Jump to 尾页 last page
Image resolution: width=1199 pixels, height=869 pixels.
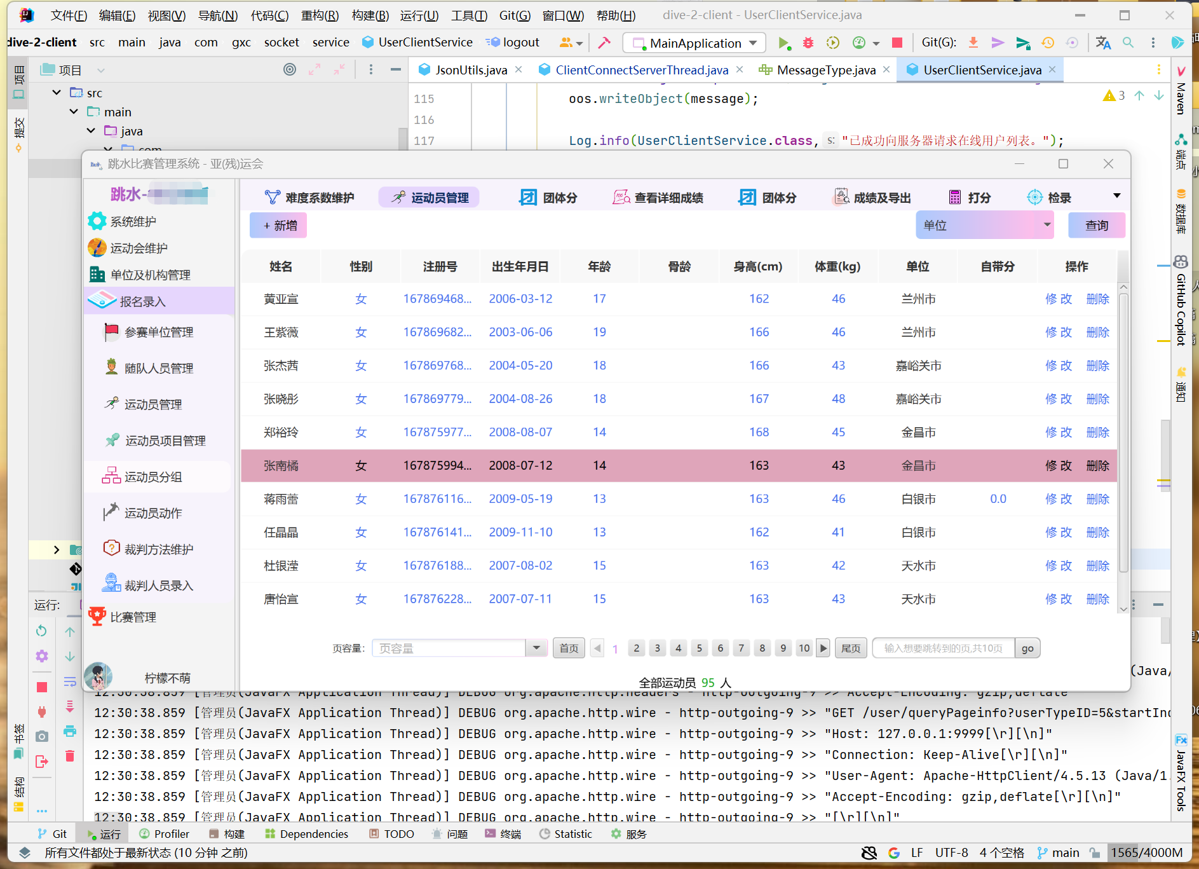851,648
